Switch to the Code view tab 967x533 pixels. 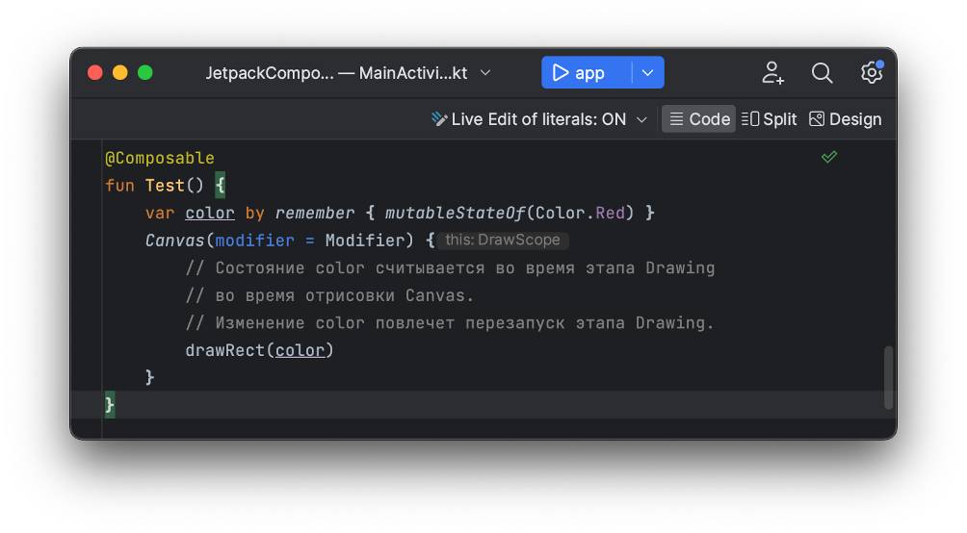click(x=699, y=119)
